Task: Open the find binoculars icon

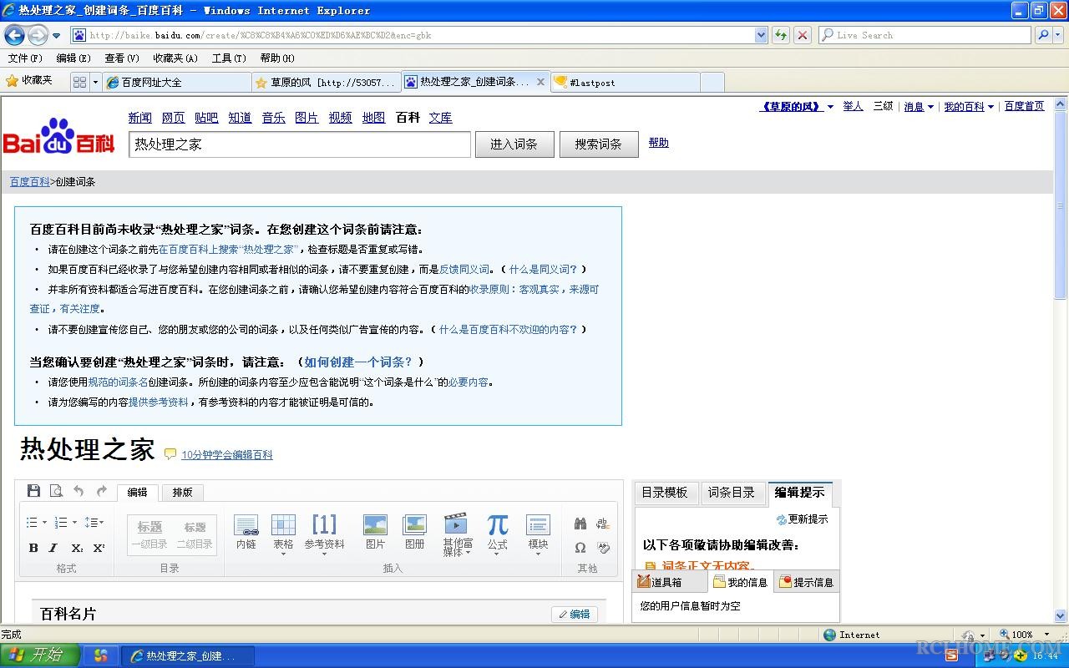Action: [x=580, y=524]
